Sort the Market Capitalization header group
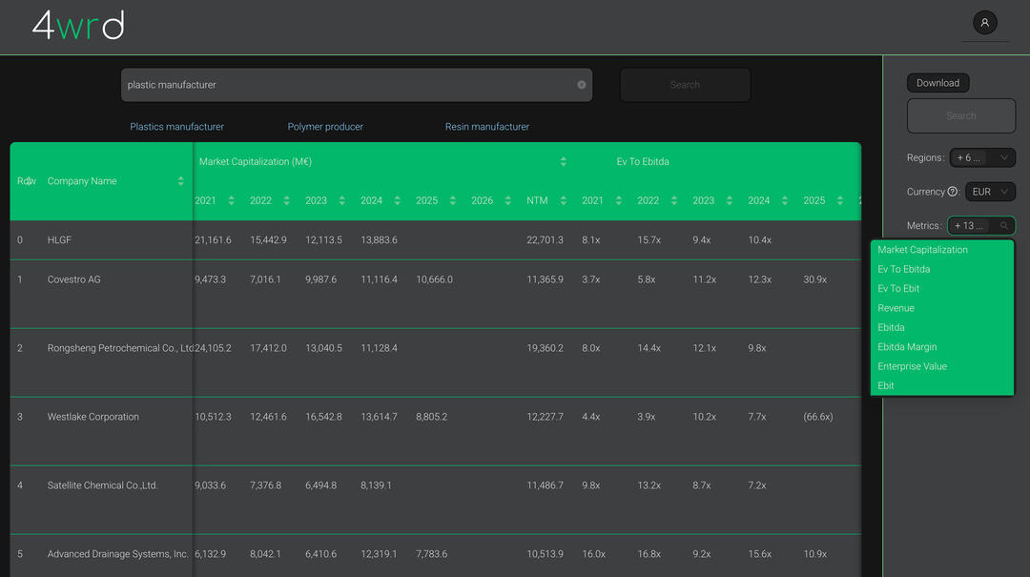The height and width of the screenshot is (577, 1030). pos(563,161)
